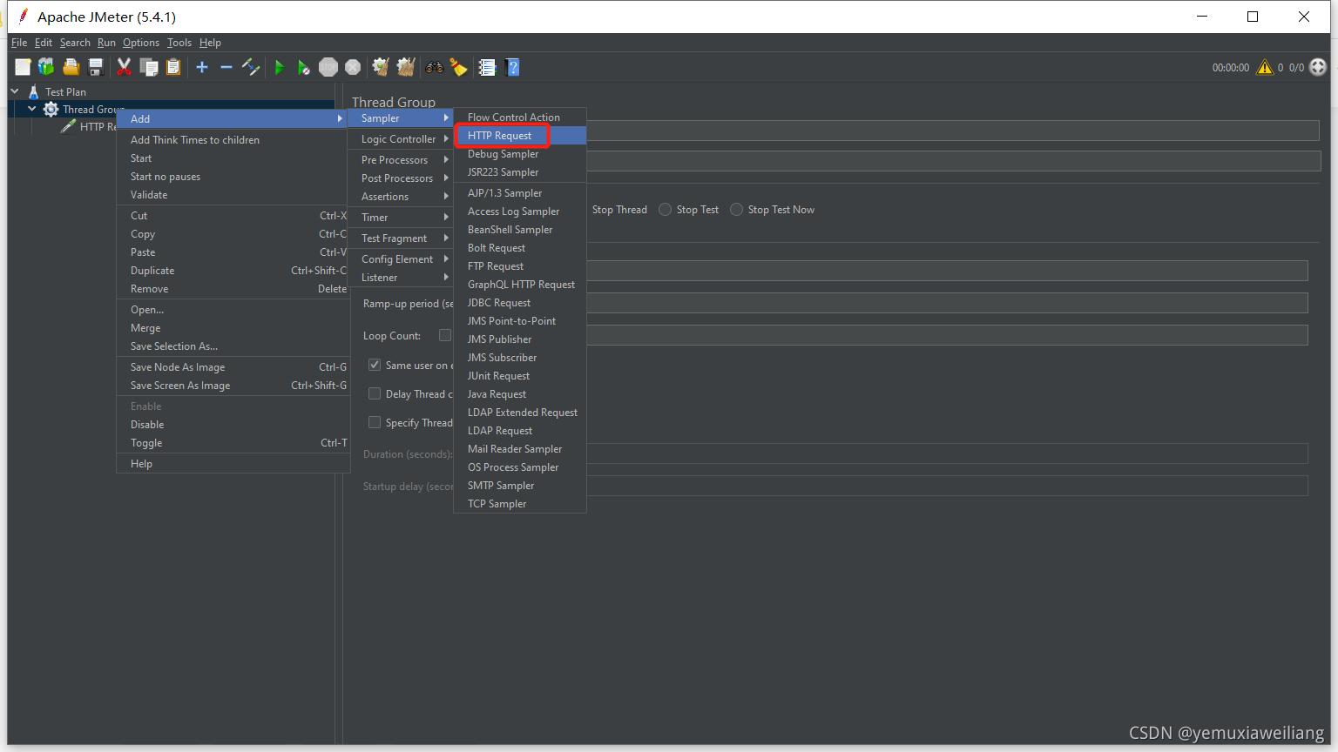
Task: Choose TCP Sampler from the list
Action: point(520,503)
